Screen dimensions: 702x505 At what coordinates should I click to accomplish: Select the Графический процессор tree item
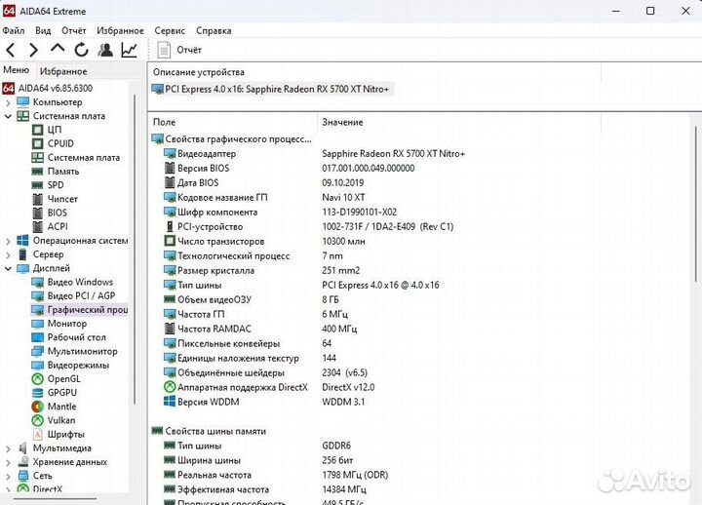79,310
